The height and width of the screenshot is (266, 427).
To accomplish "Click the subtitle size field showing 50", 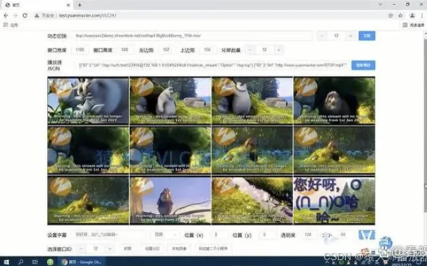I will point(344,235).
